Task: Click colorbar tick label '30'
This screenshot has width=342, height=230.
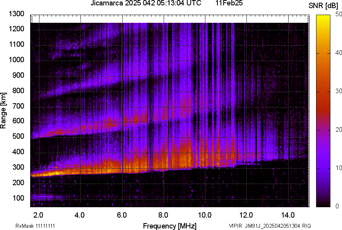Action: click(339, 91)
